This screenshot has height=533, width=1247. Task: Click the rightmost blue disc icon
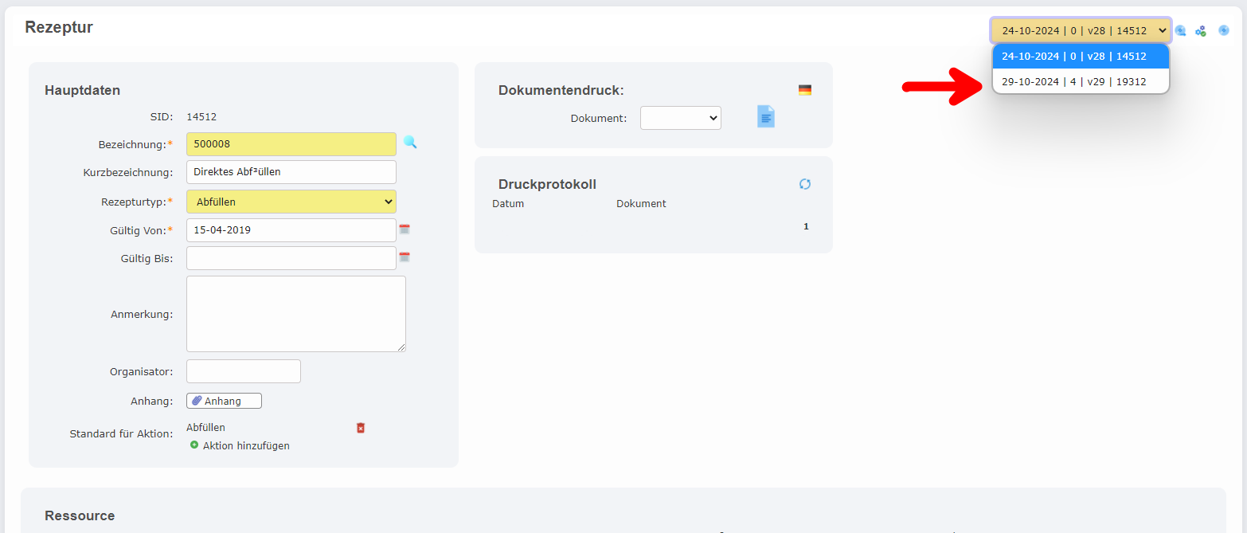1223,29
